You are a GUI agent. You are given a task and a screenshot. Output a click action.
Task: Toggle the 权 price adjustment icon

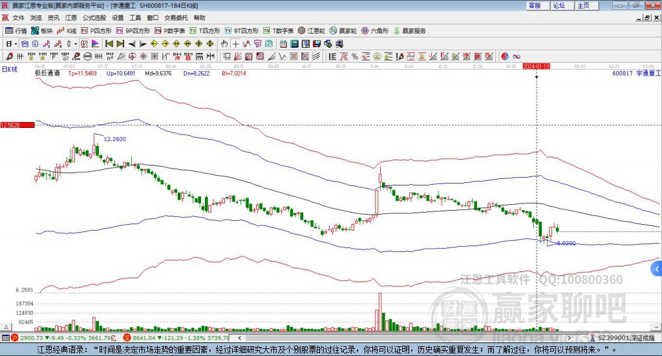(x=84, y=44)
